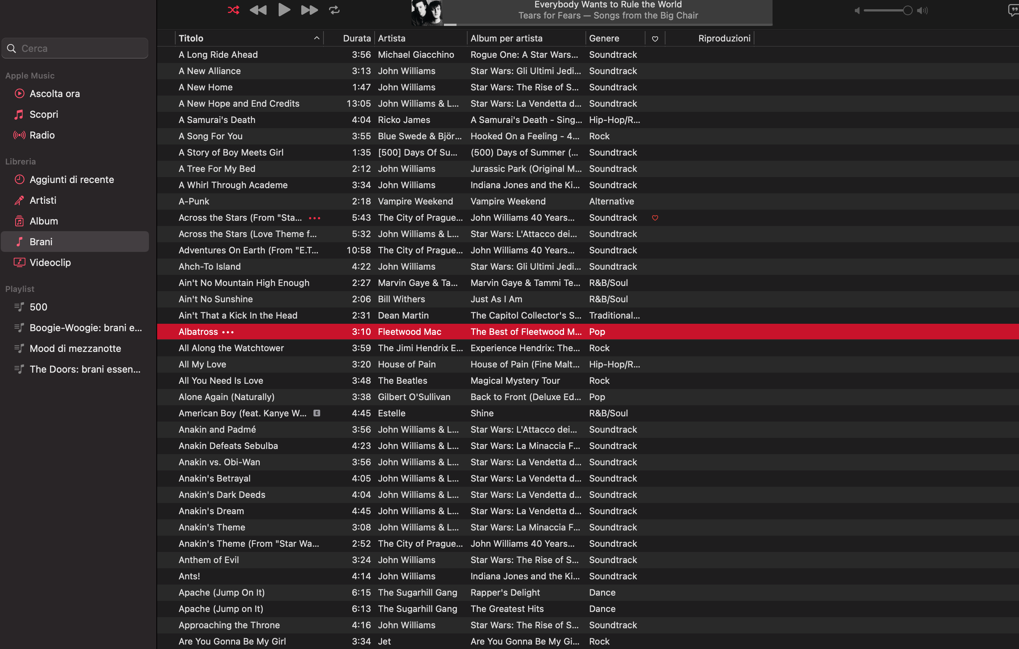Select Radio in the sidebar
Screen dimensions: 1019x649
42,135
